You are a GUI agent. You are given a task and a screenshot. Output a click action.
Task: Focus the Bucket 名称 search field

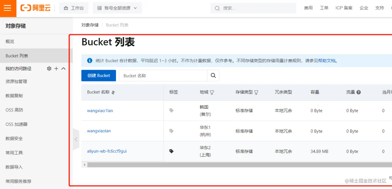click(x=163, y=75)
